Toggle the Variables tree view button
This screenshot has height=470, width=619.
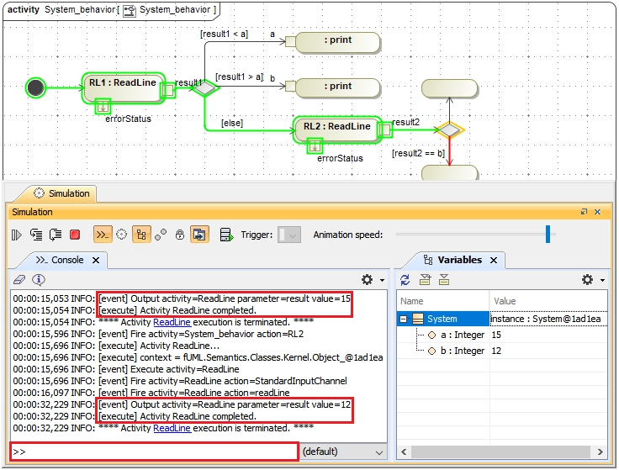point(141,235)
